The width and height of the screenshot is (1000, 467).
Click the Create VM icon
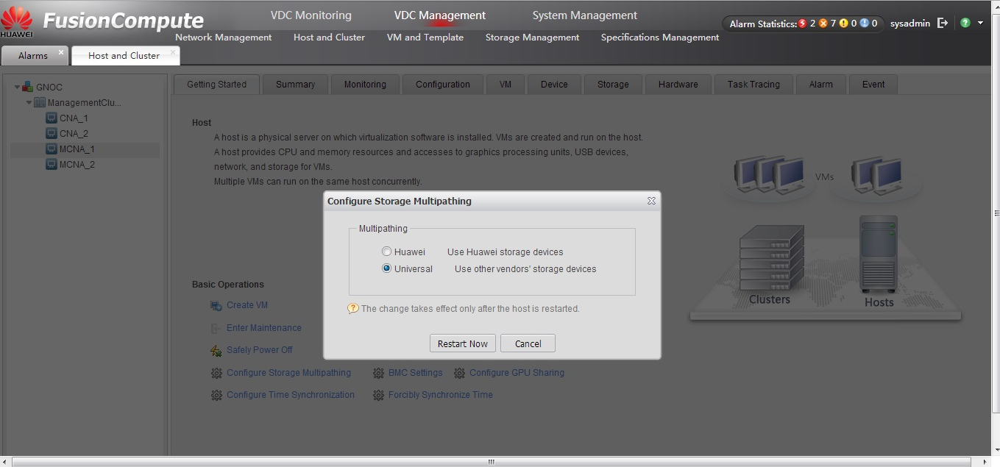[216, 306]
